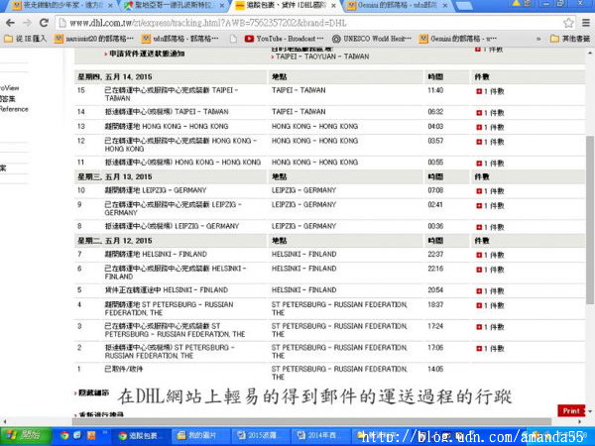Click the Chrome icon in the quick launch
595x446 pixels.
click(x=64, y=435)
